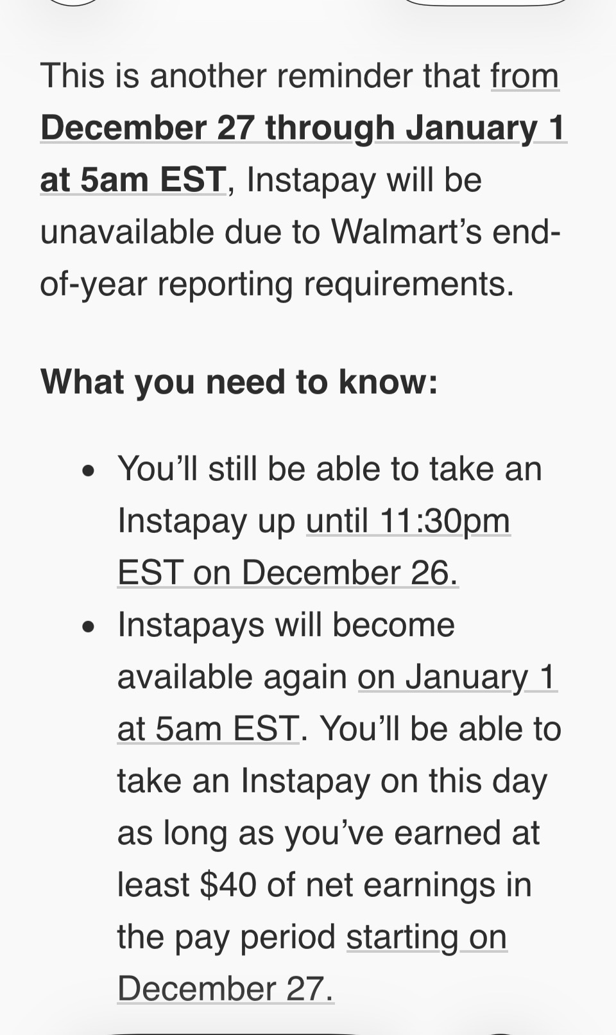Click the underlined "on January 1" text
The image size is (616, 1035).
(457, 677)
